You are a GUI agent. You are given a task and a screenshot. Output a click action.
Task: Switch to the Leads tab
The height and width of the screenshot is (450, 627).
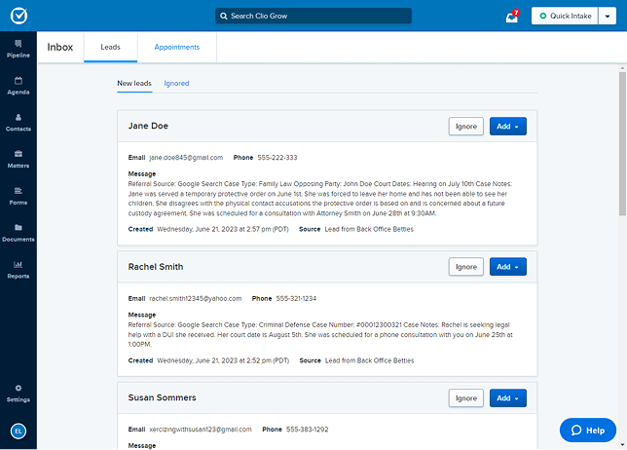(110, 47)
